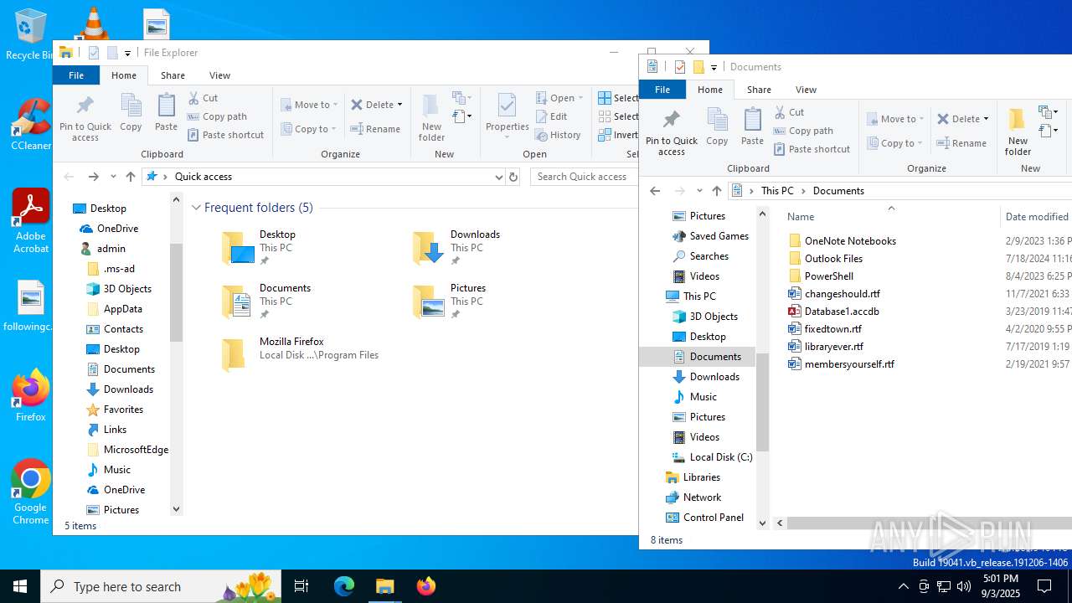Open Copy to dropdown in Documents window
1072x603 pixels.
[894, 143]
